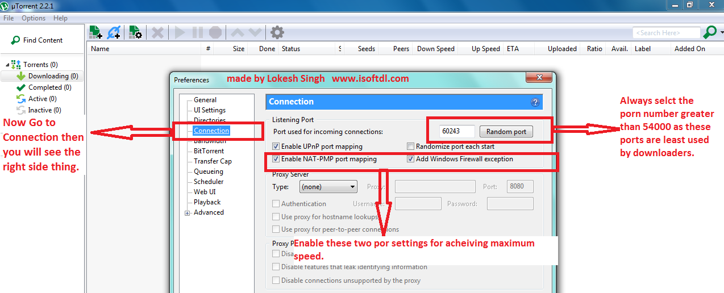Toggle Use proxy for peer-to-peer connections
724x293 pixels.
tap(276, 229)
